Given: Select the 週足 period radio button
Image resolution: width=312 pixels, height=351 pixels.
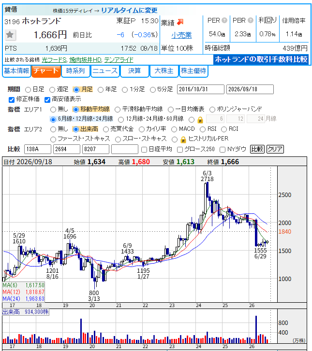Looking at the screenshot, I should (52, 90).
